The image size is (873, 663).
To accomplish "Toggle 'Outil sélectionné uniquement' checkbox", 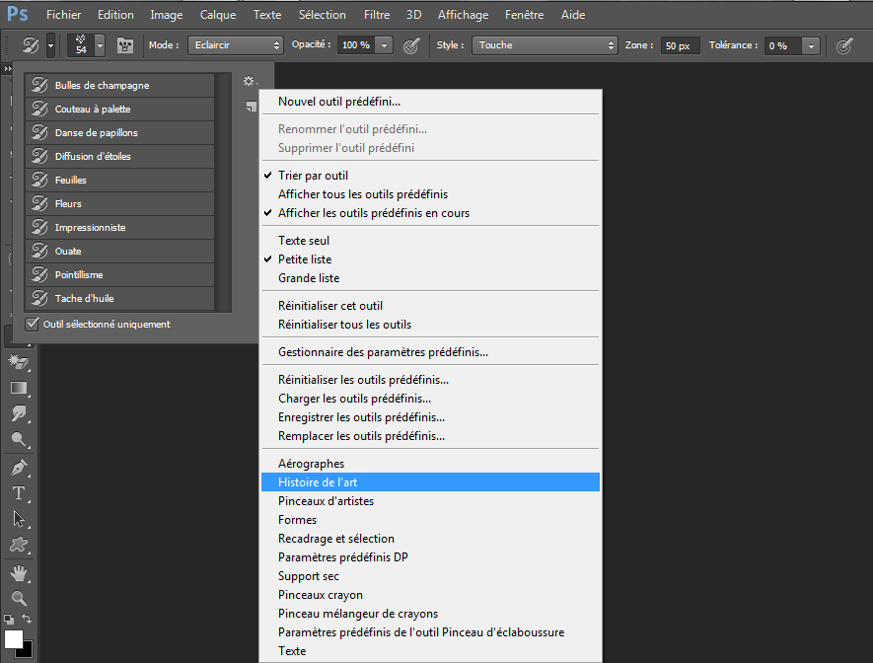I will (x=33, y=324).
